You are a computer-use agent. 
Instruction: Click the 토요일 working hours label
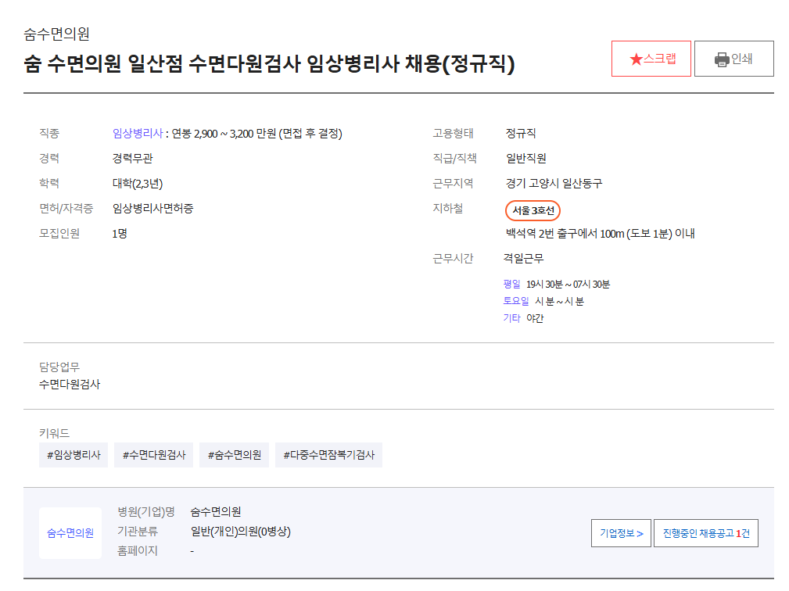(x=516, y=302)
